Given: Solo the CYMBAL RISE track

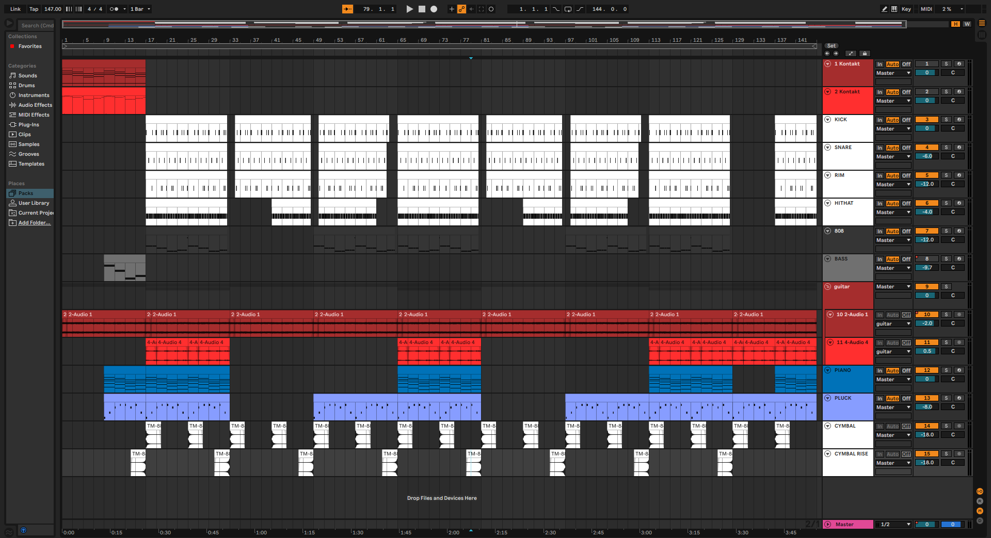Looking at the screenshot, I should (x=946, y=453).
